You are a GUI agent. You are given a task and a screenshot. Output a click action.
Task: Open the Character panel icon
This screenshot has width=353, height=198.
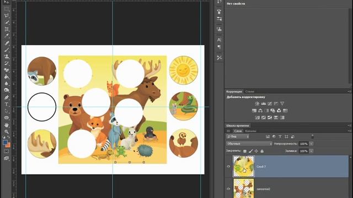[219, 40]
